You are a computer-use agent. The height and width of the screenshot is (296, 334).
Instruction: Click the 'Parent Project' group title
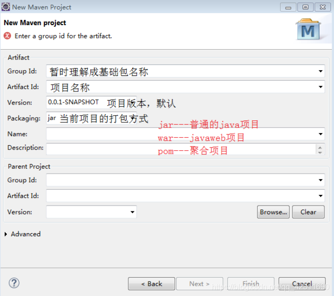[29, 166]
